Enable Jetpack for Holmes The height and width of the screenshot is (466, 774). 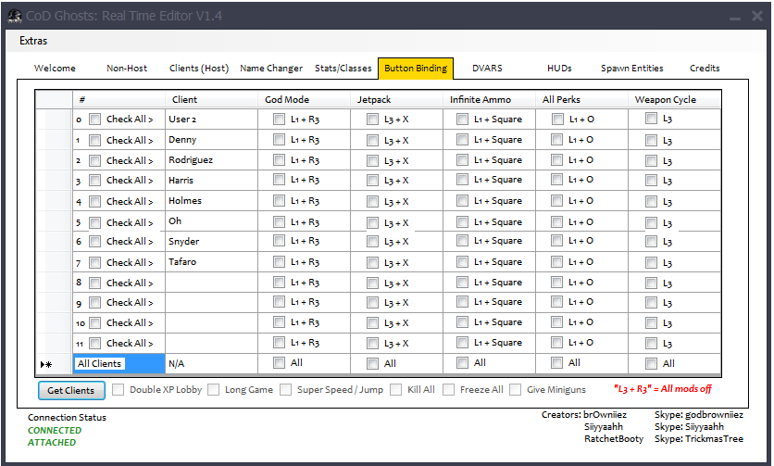coord(373,202)
